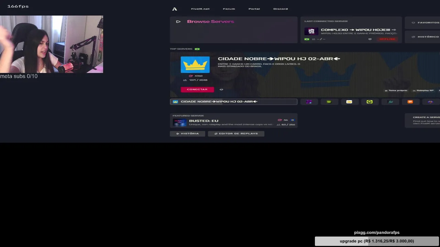Click the pixgg.com/pandorafps link text
The image size is (440, 247).
click(x=377, y=233)
